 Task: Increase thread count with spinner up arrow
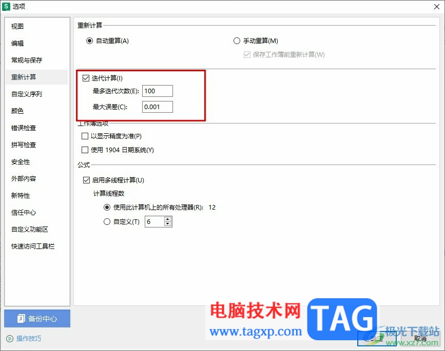[x=168, y=219]
